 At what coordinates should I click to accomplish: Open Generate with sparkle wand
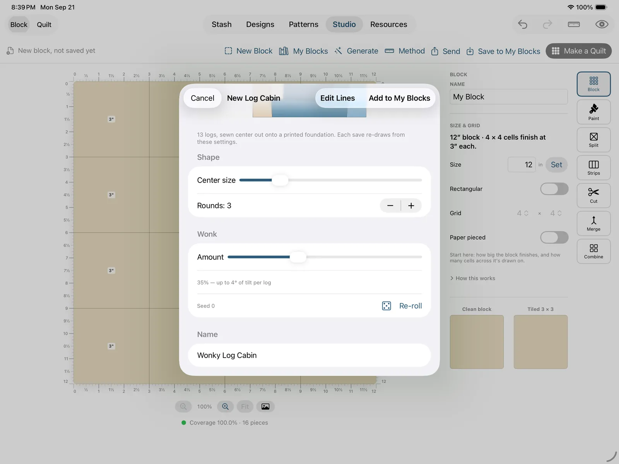coord(356,51)
